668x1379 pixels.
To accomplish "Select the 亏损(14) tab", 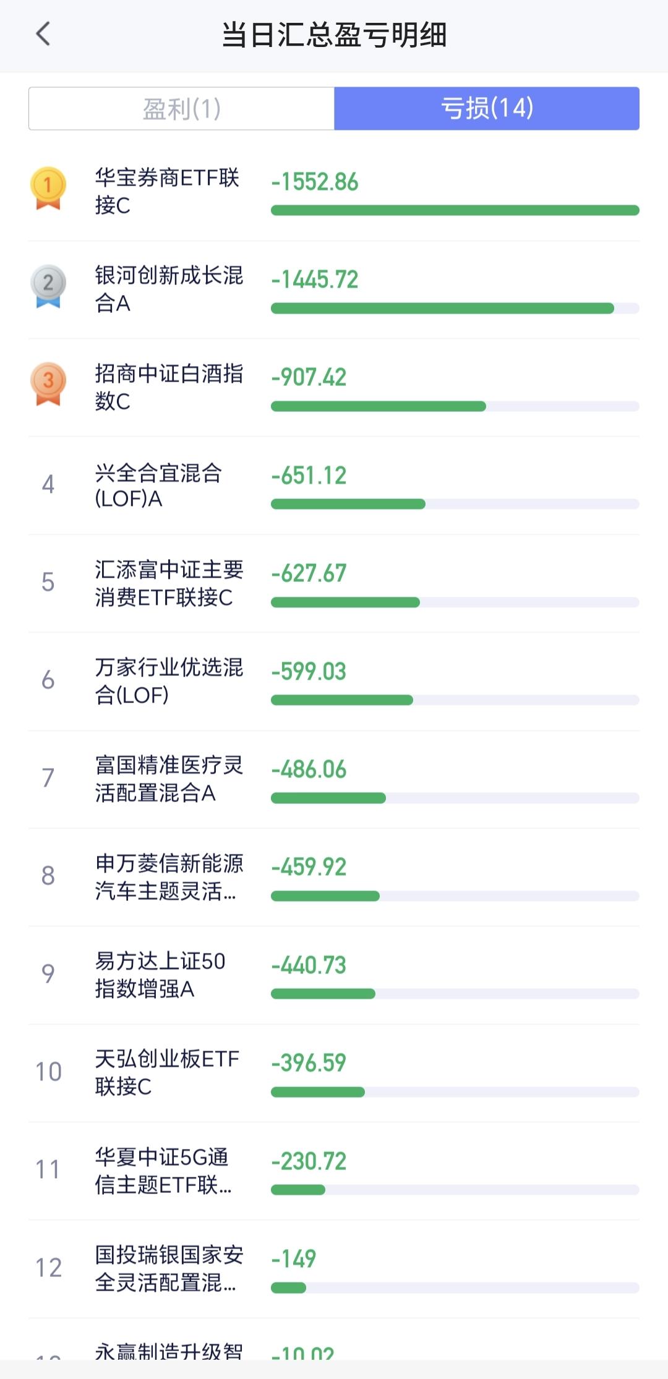I will tap(487, 109).
